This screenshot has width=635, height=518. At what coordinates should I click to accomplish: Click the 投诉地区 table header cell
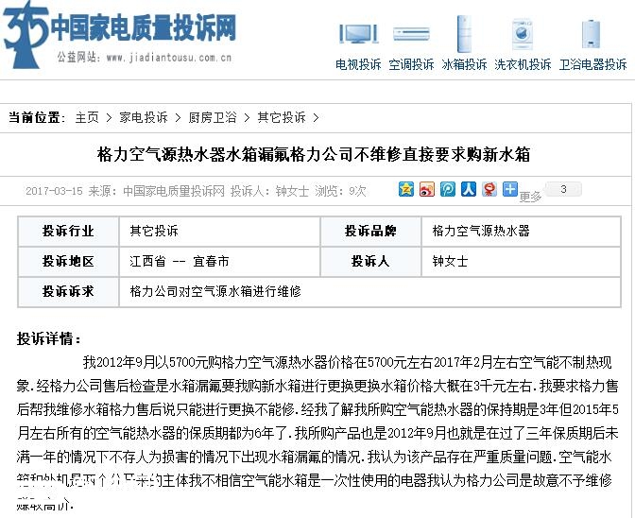68,261
